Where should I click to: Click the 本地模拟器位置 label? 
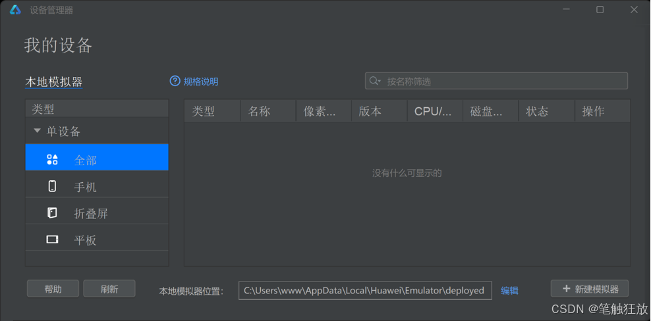pos(191,291)
